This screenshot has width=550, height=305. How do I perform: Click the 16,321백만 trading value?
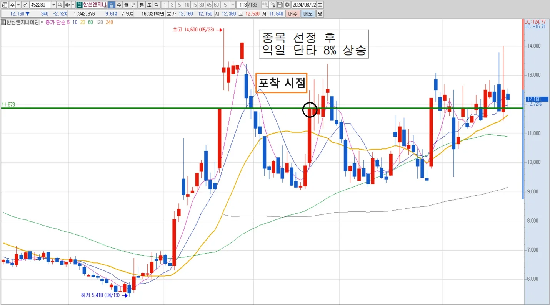click(153, 14)
